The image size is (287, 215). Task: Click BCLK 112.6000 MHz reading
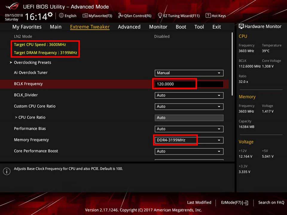(250, 66)
